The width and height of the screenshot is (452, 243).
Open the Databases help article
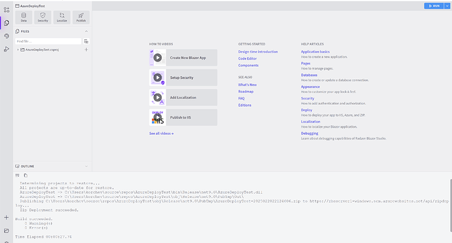click(309, 75)
